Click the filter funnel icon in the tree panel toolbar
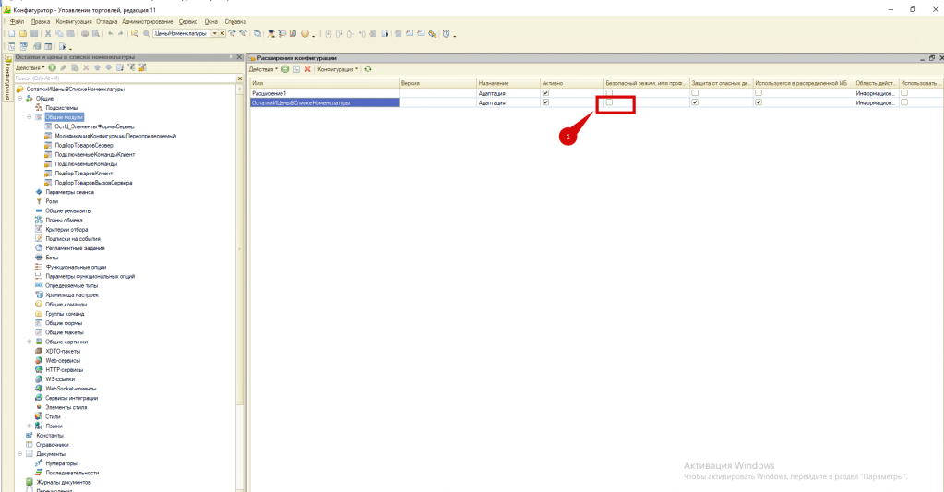Viewport: 944px width, 492px height. point(131,67)
